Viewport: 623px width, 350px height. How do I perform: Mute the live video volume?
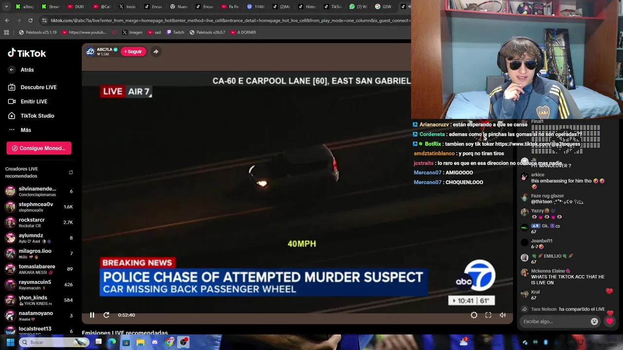coord(502,315)
